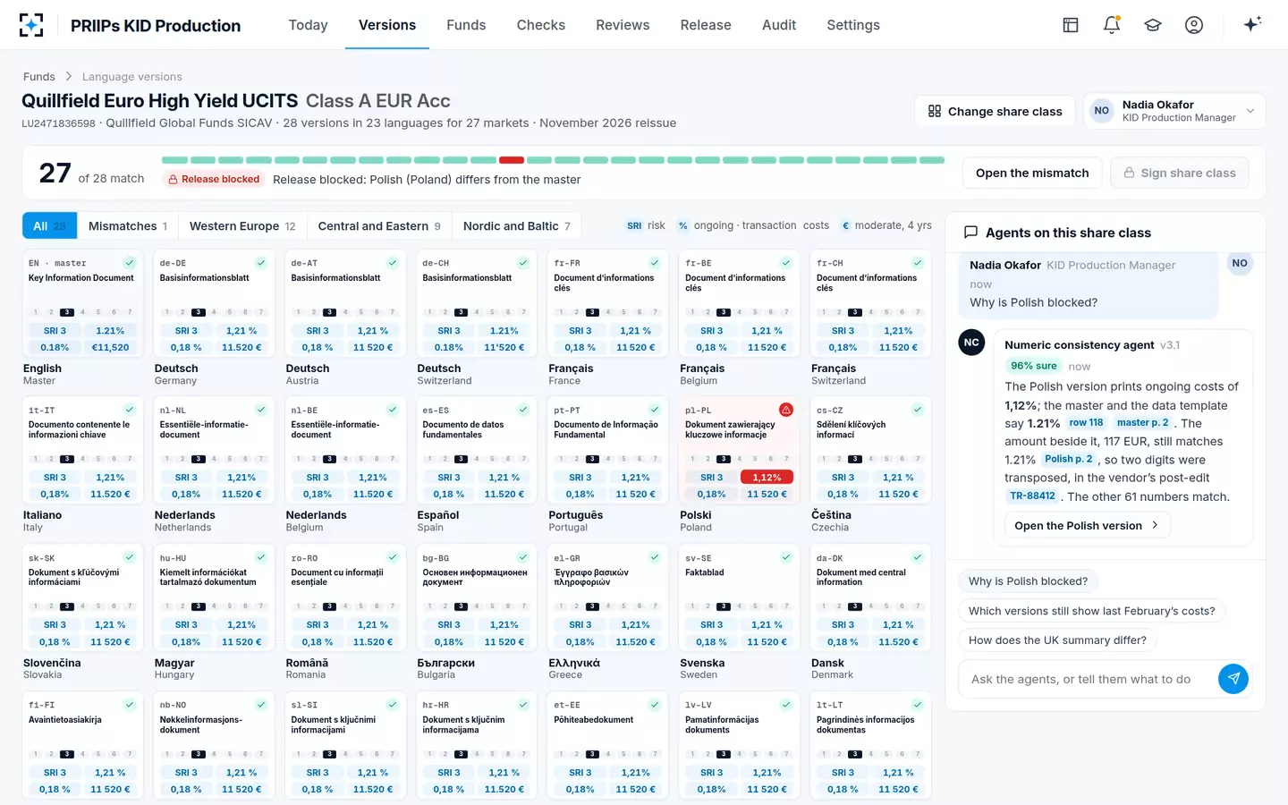Click the match checkmark on English master card
This screenshot has width=1288, height=805.
click(x=130, y=263)
